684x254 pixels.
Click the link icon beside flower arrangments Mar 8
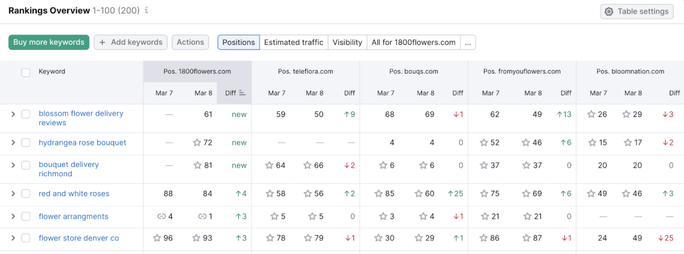tap(202, 216)
